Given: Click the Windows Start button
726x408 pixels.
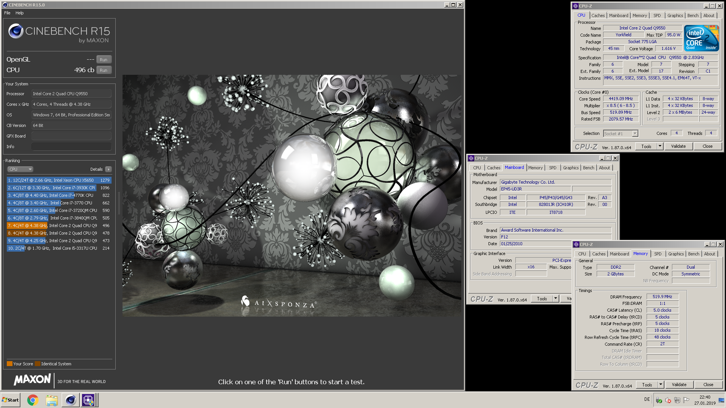Looking at the screenshot, I should coord(11,400).
